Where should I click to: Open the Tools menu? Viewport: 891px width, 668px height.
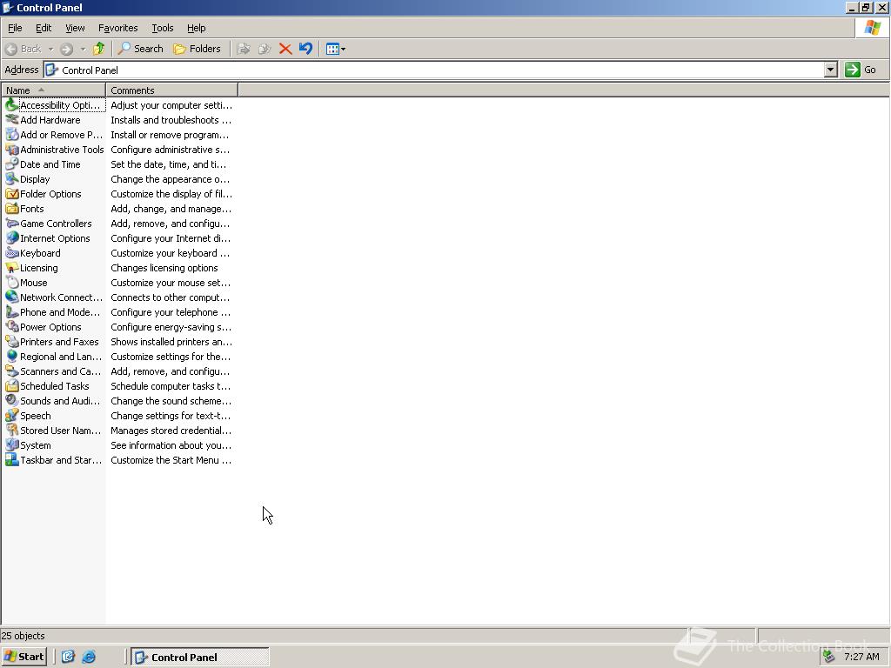(162, 28)
